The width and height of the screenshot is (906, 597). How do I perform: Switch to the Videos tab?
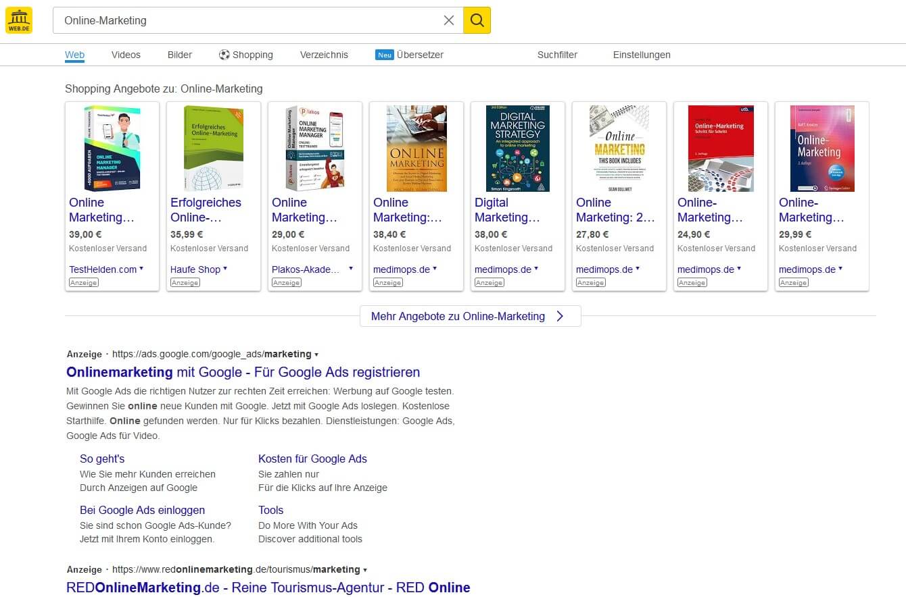[126, 55]
